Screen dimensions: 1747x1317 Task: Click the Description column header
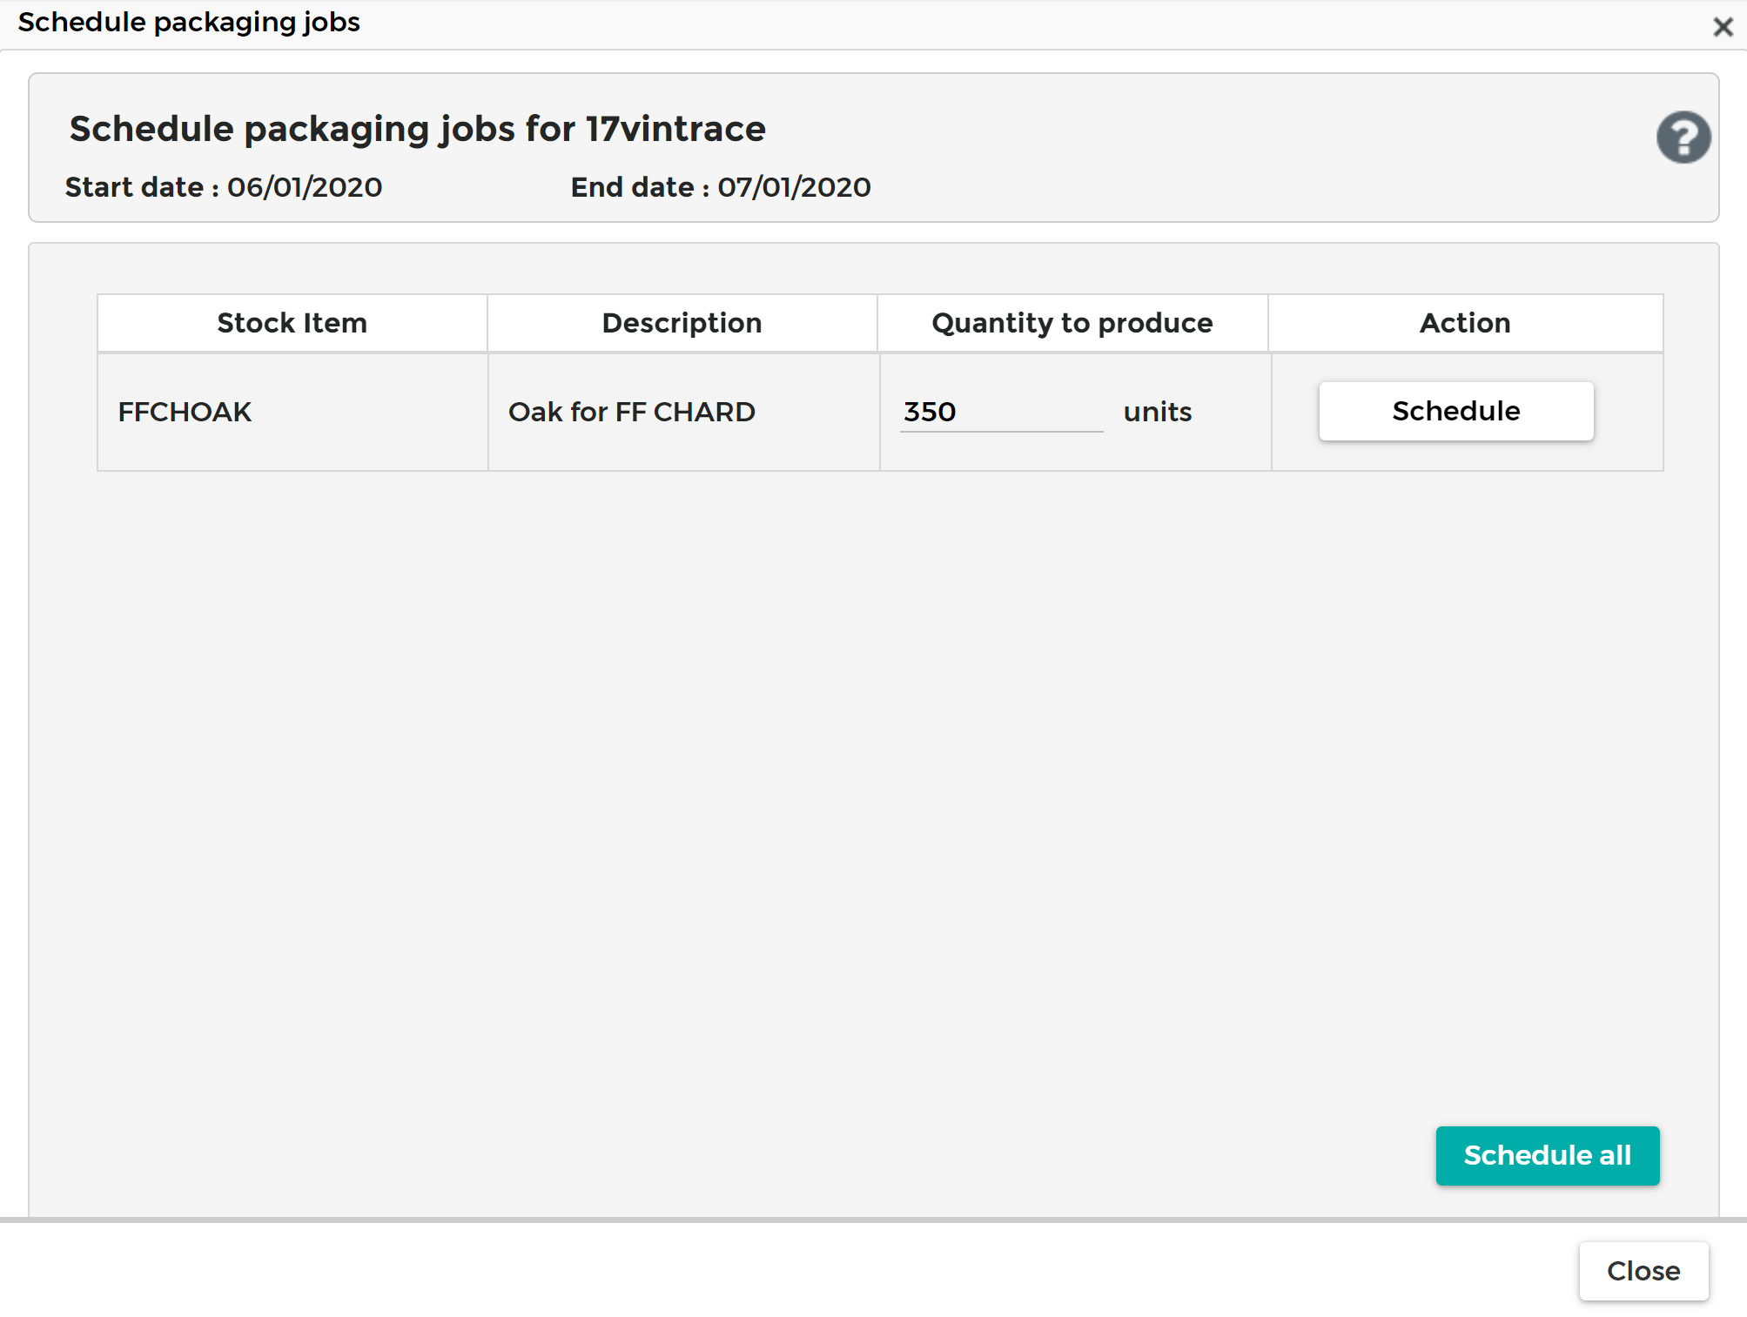(682, 323)
